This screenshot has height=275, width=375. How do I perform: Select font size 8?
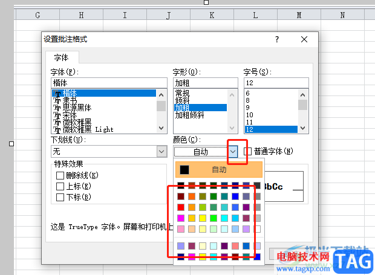coord(271,100)
